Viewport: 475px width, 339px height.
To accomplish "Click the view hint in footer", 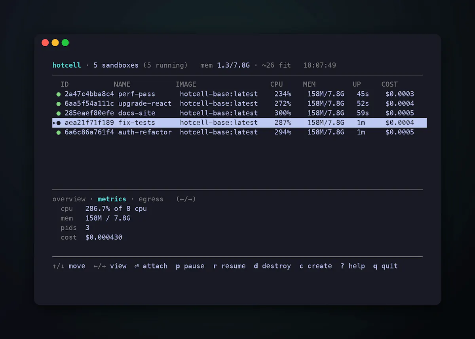I will pyautogui.click(x=110, y=266).
